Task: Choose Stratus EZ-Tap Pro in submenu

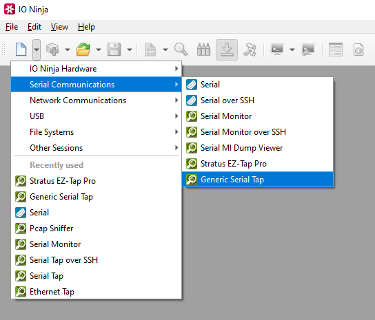Action: [258, 164]
